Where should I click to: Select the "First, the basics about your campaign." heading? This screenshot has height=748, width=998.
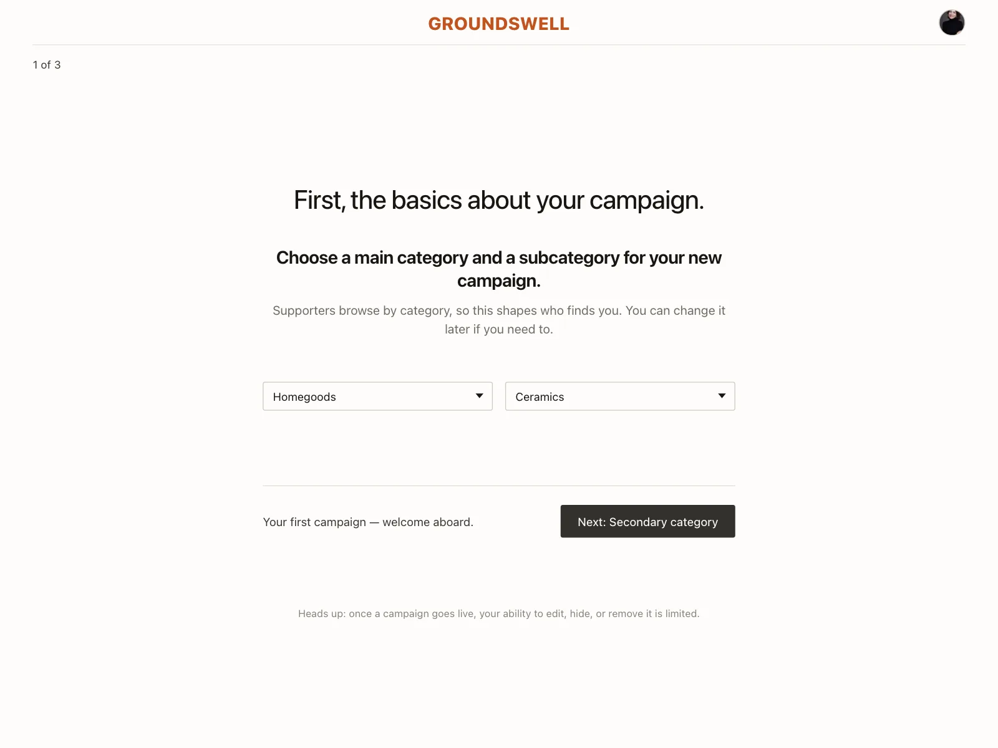point(498,200)
